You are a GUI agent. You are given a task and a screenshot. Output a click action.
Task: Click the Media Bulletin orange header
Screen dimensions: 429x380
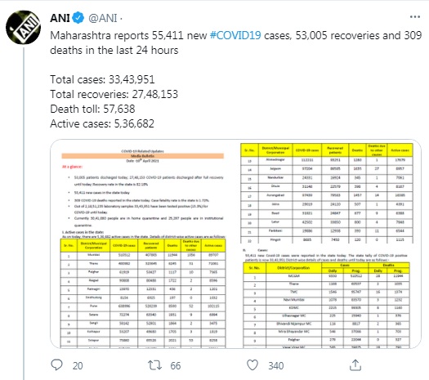pyautogui.click(x=142, y=156)
